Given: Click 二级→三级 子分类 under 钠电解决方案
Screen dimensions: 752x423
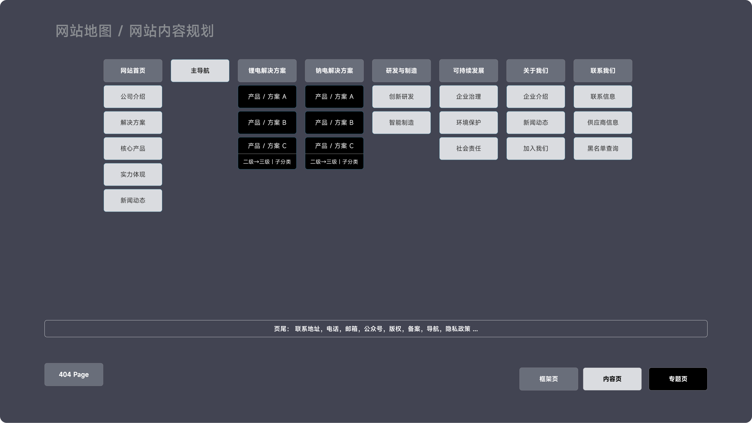Looking at the screenshot, I should [334, 162].
